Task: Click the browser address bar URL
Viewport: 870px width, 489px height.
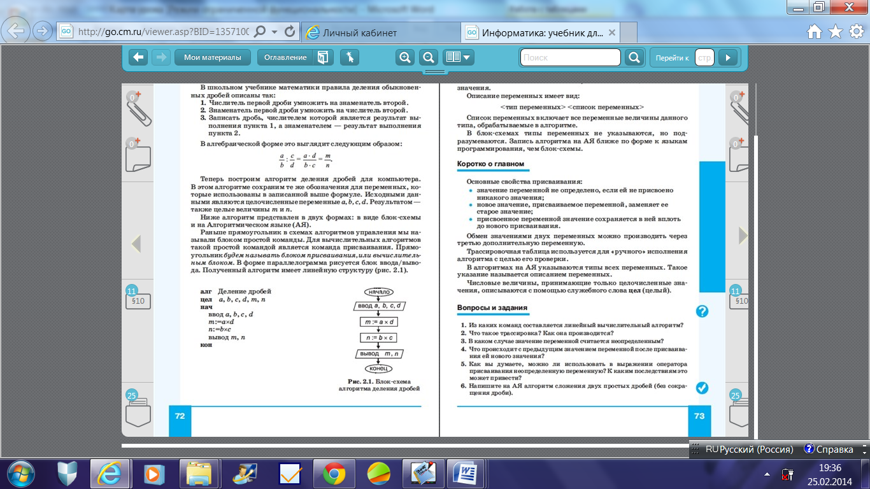Action: coord(163,32)
